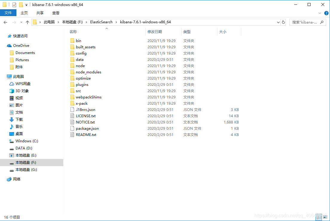Click the Windows (C:) drive icon
The width and height of the screenshot is (330, 221).
click(x=12, y=141)
